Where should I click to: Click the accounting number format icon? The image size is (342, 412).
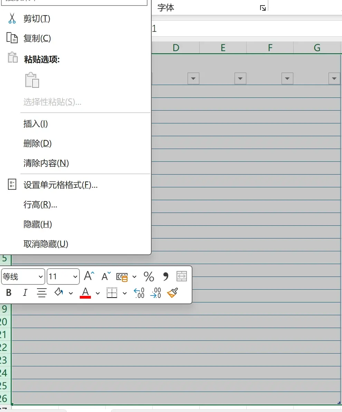(x=122, y=277)
